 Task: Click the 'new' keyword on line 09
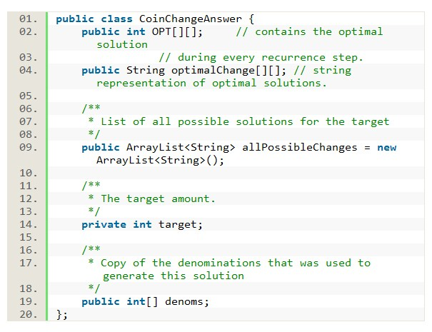click(x=386, y=148)
